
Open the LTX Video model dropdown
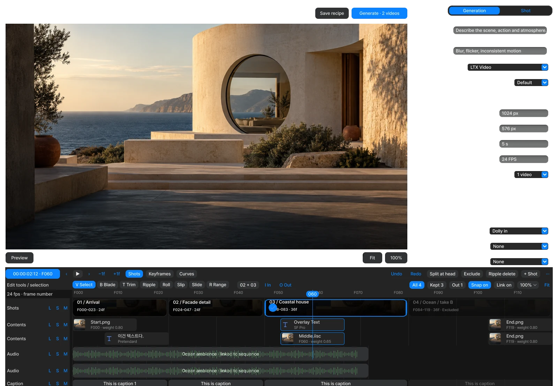pos(508,67)
